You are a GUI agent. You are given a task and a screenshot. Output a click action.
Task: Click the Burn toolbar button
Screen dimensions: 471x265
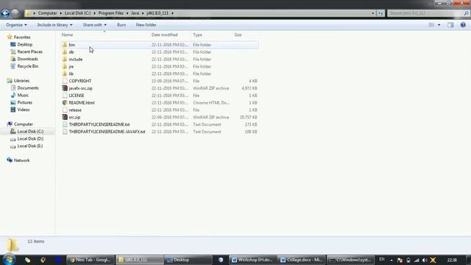coord(121,25)
